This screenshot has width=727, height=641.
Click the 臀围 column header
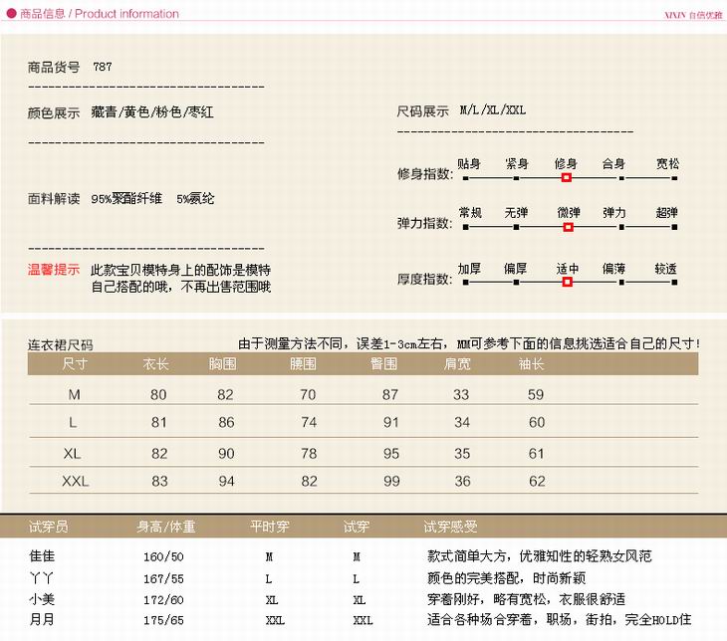click(383, 364)
